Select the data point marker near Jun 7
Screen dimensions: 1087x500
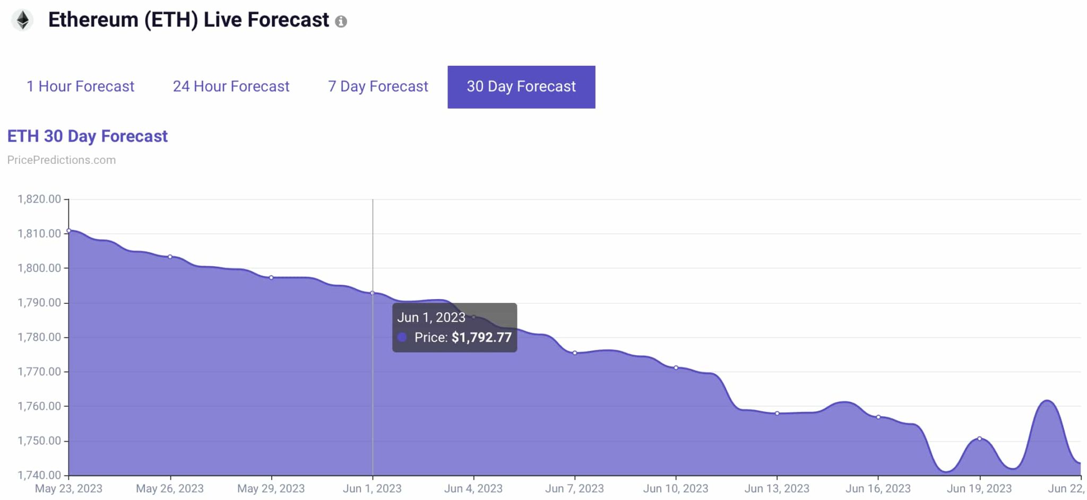click(x=574, y=352)
